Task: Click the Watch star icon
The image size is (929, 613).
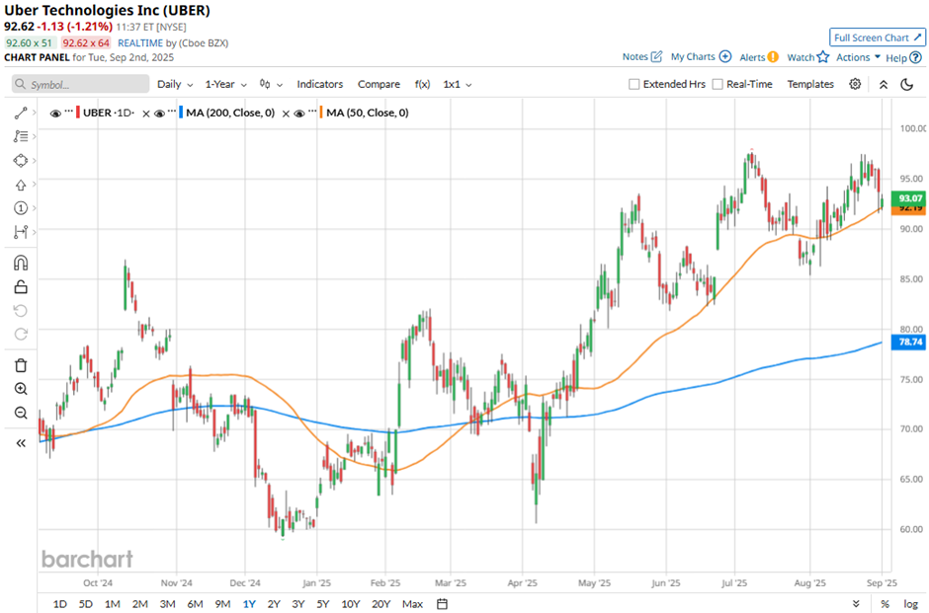Action: coord(823,57)
